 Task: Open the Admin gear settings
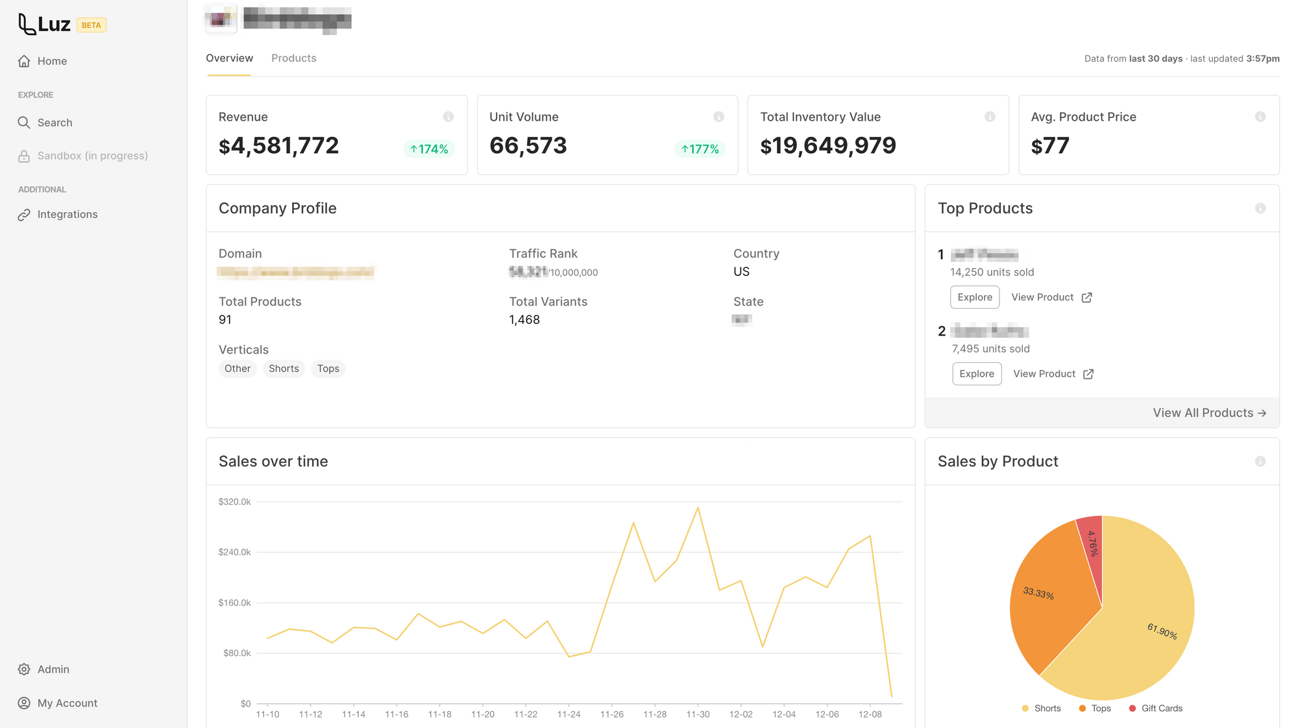coord(24,669)
